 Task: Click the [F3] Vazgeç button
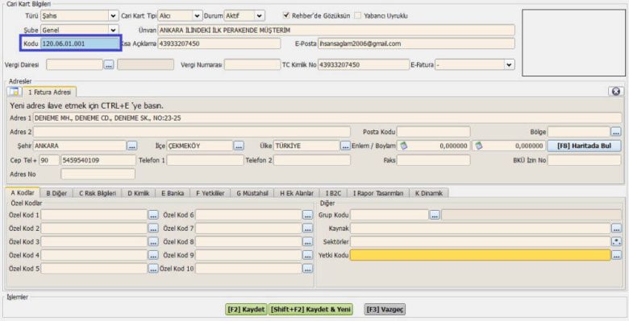point(385,310)
